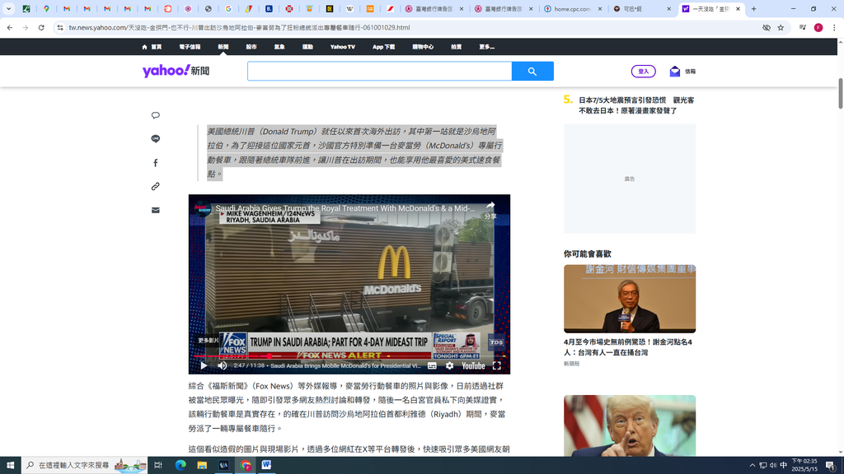
Task: Select 股市 in navigation bar
Action: (x=251, y=47)
